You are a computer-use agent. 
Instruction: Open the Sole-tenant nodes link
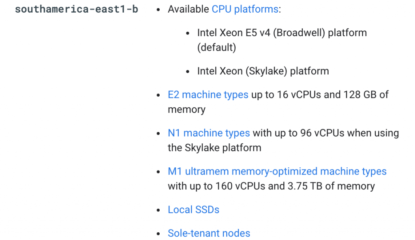[x=209, y=233]
